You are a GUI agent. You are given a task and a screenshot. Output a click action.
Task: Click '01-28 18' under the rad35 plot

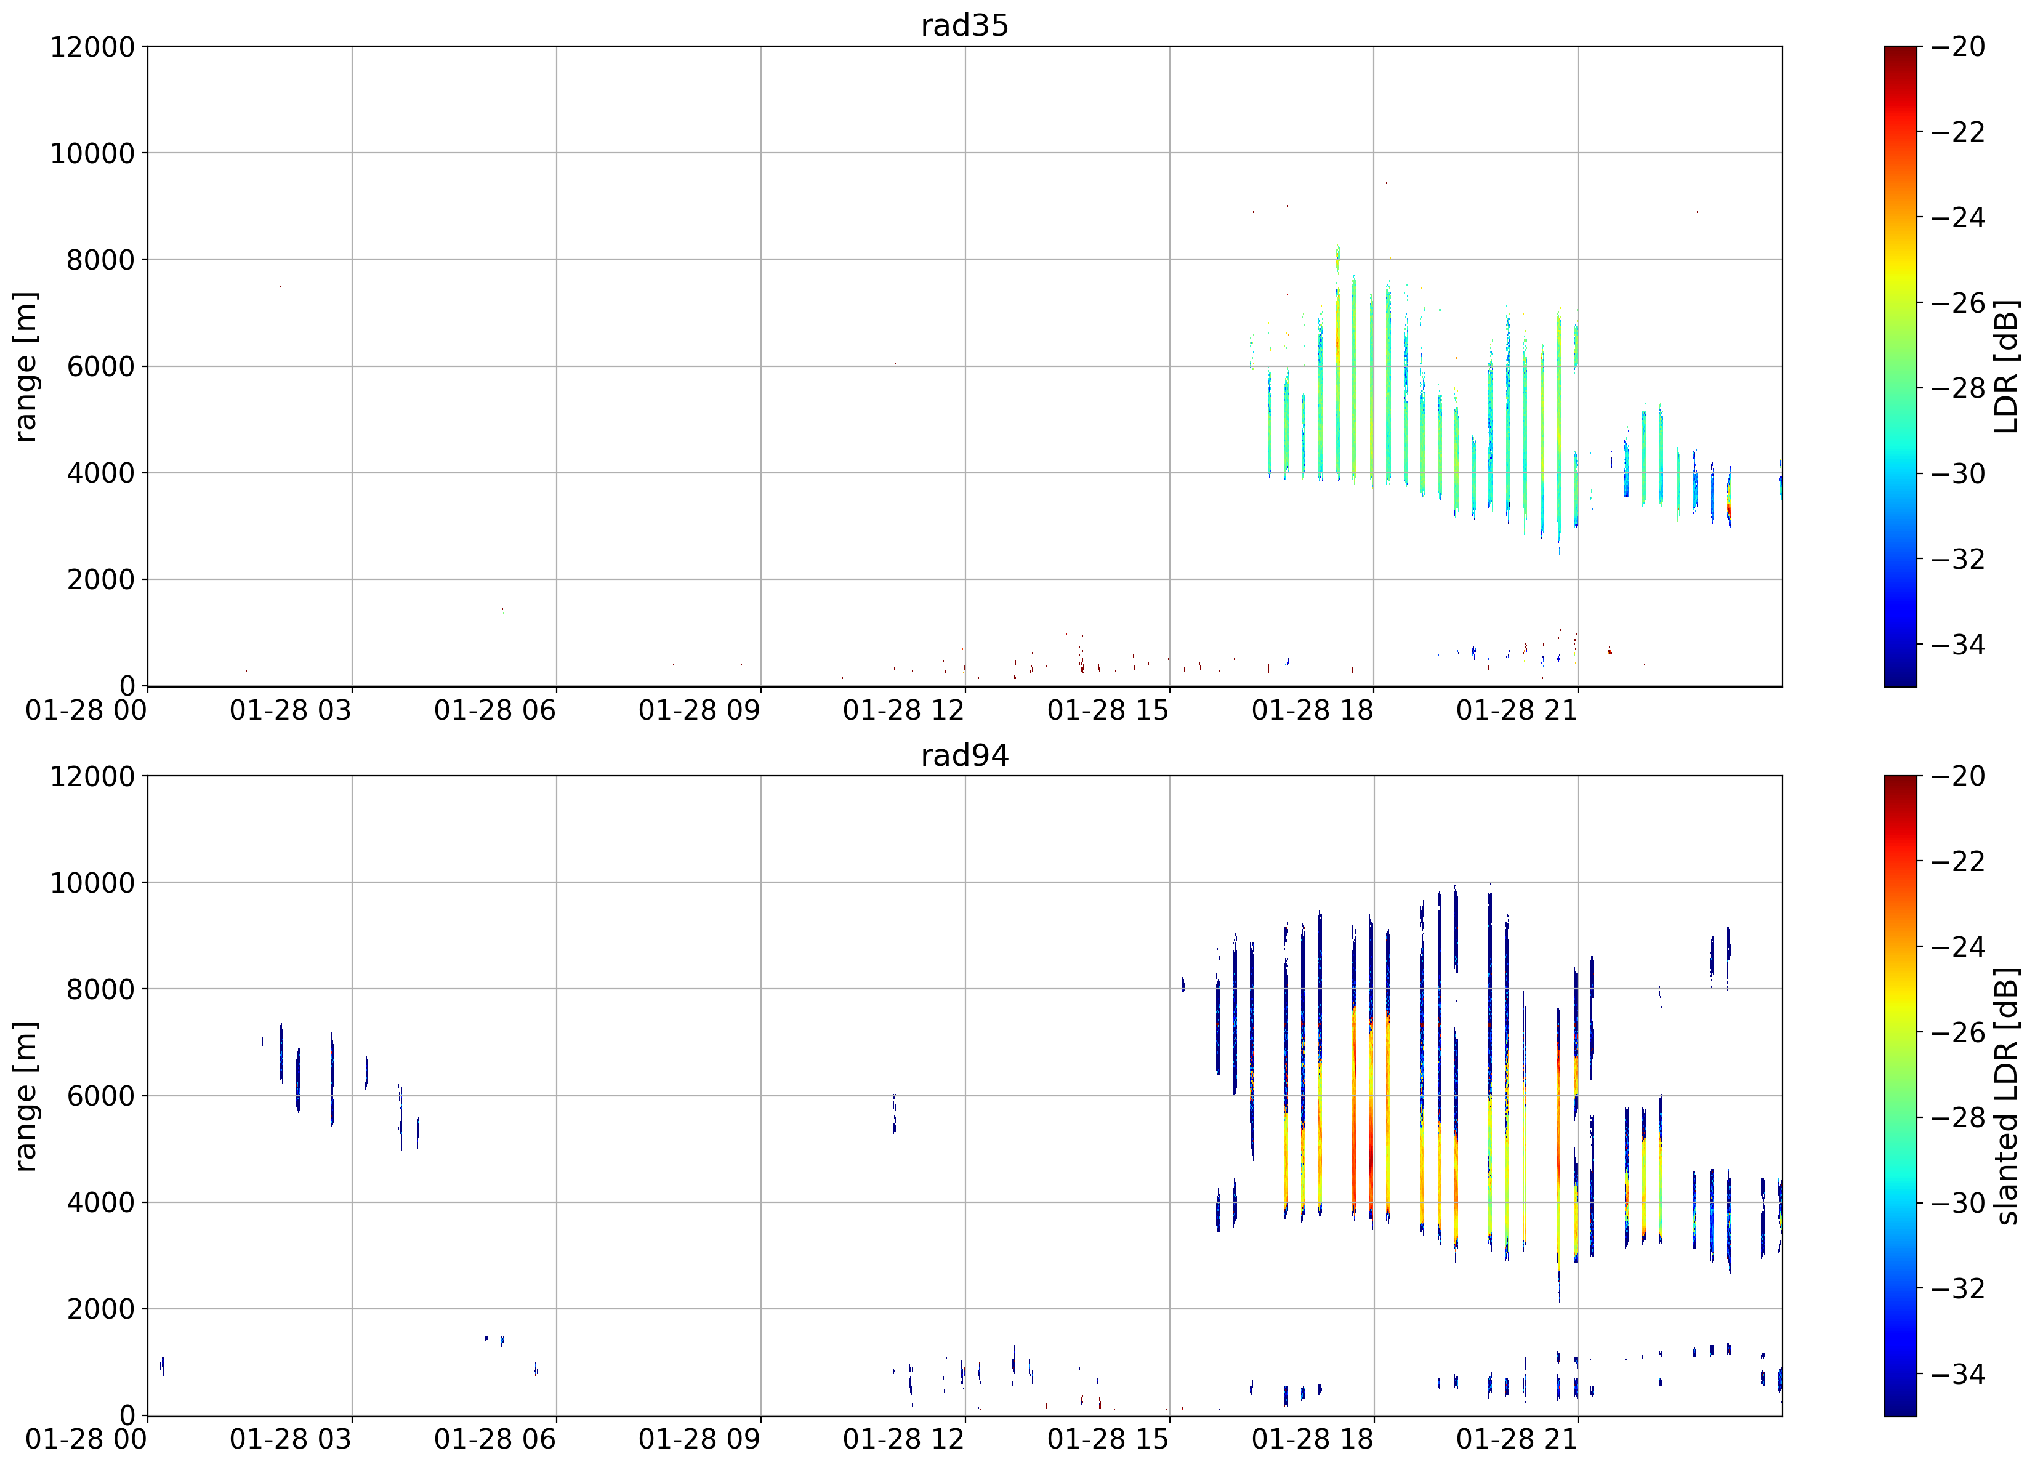tap(1313, 710)
